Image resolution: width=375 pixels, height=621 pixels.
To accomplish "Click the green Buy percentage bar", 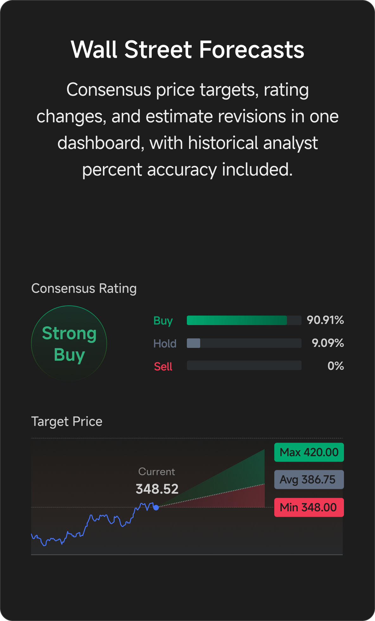I will [x=244, y=320].
